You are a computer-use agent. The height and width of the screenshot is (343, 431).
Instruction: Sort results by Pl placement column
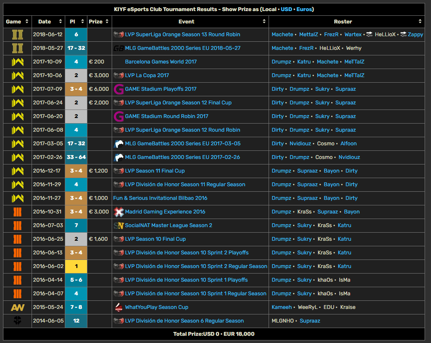82,21
